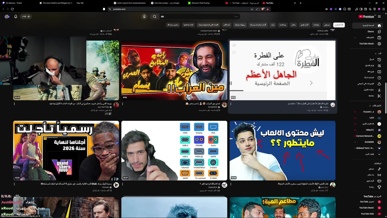
Task: Open the sports trophy explore entry
Action: pos(379,187)
